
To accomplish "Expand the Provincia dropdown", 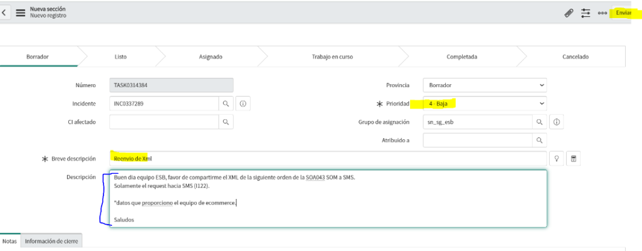I will pyautogui.click(x=485, y=85).
